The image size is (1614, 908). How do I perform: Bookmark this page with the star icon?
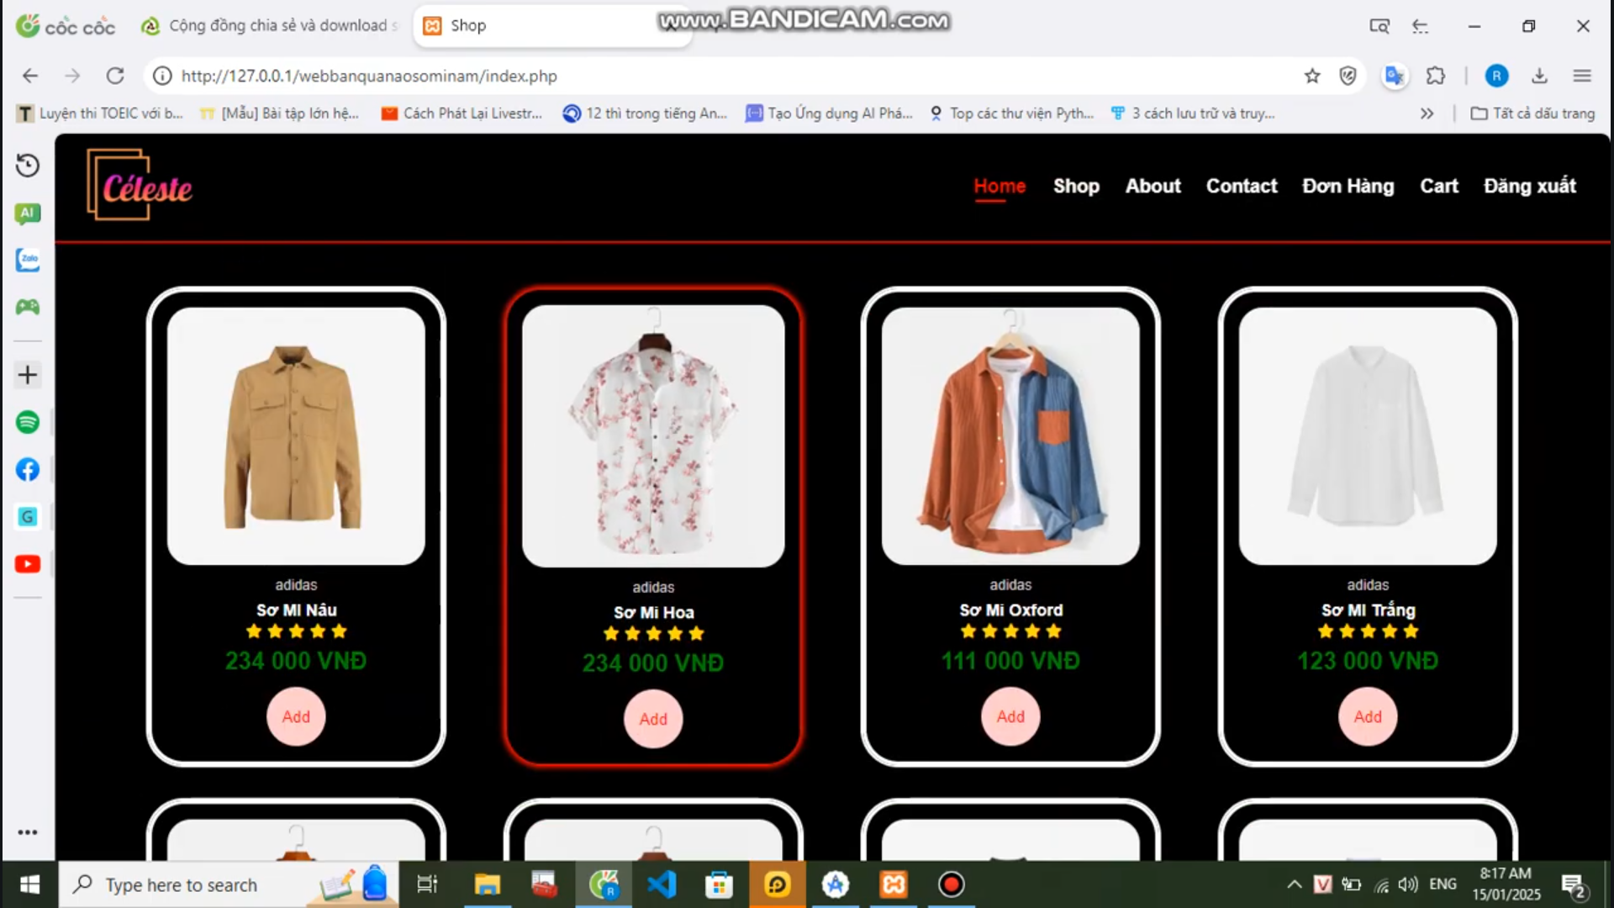pos(1312,76)
